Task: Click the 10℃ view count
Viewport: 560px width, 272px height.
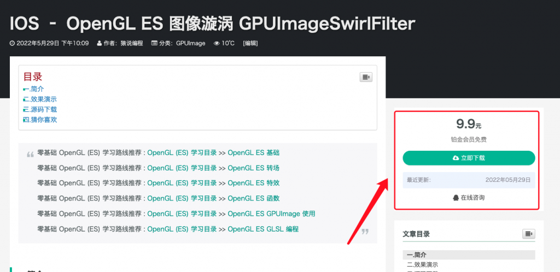Action: (228, 44)
